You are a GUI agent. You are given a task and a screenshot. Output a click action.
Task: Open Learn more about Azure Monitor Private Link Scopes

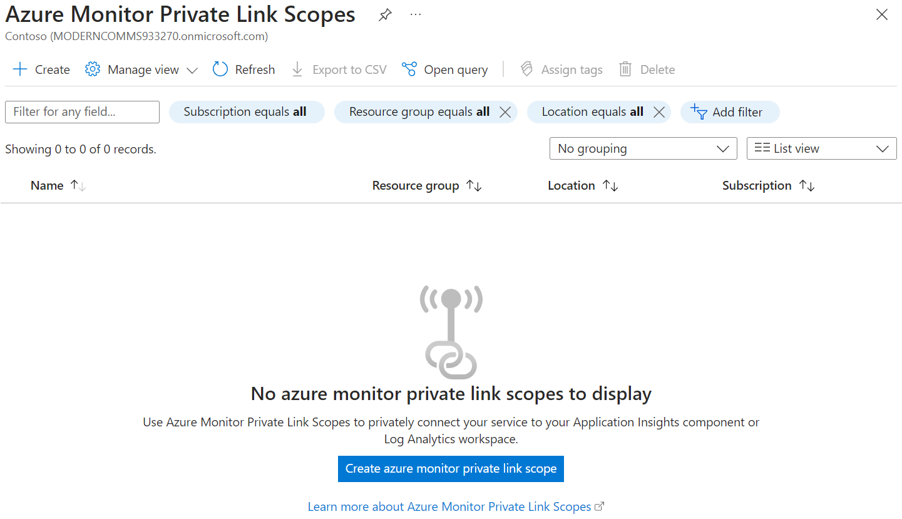point(456,506)
